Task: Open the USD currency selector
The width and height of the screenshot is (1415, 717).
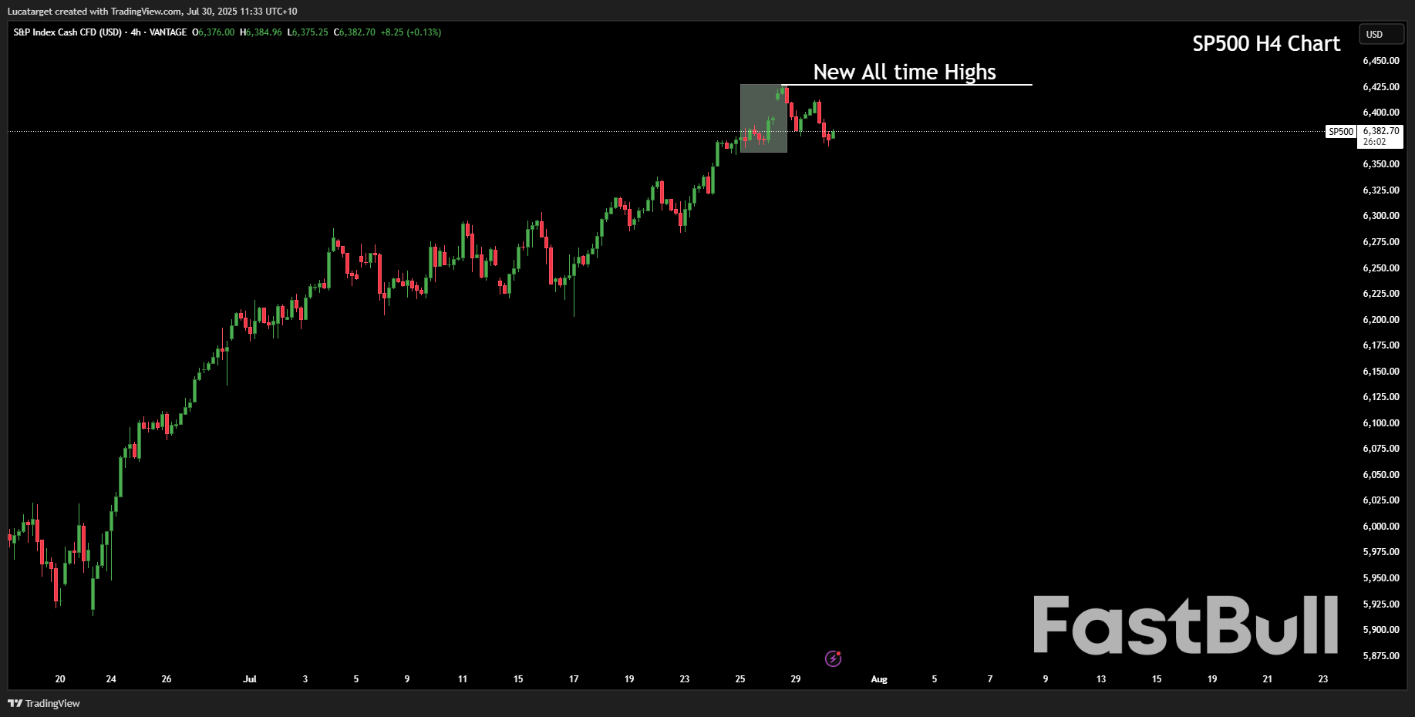Action: (1380, 35)
